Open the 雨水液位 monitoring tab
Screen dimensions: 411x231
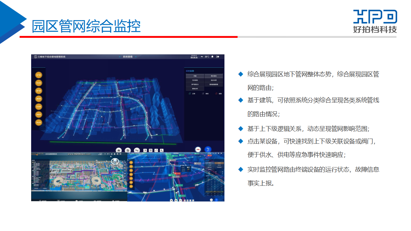coord(214,76)
